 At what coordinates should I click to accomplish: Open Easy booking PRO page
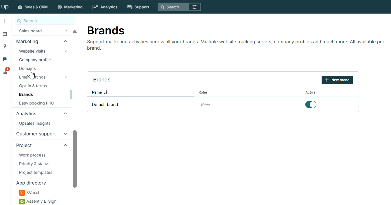37,103
